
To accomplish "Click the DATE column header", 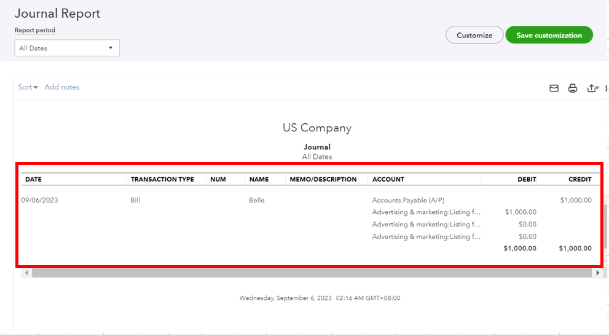I will pos(33,180).
